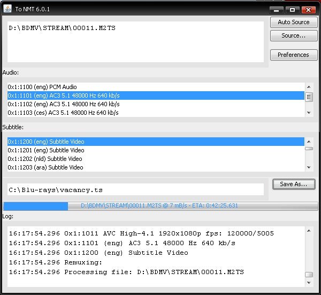Click the subtitle list scroll up arrow
Image resolution: width=321 pixels, height=295 pixels.
tap(309, 142)
